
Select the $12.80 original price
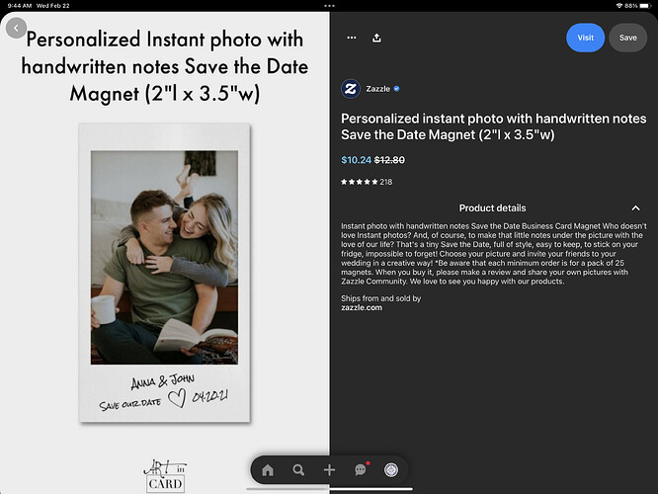tap(389, 160)
